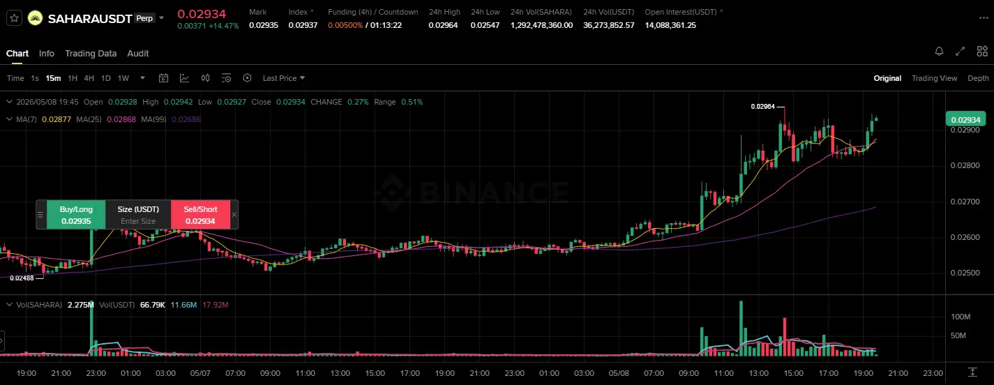994x385 pixels.
Task: Close the quick order panel
Action: [234, 215]
